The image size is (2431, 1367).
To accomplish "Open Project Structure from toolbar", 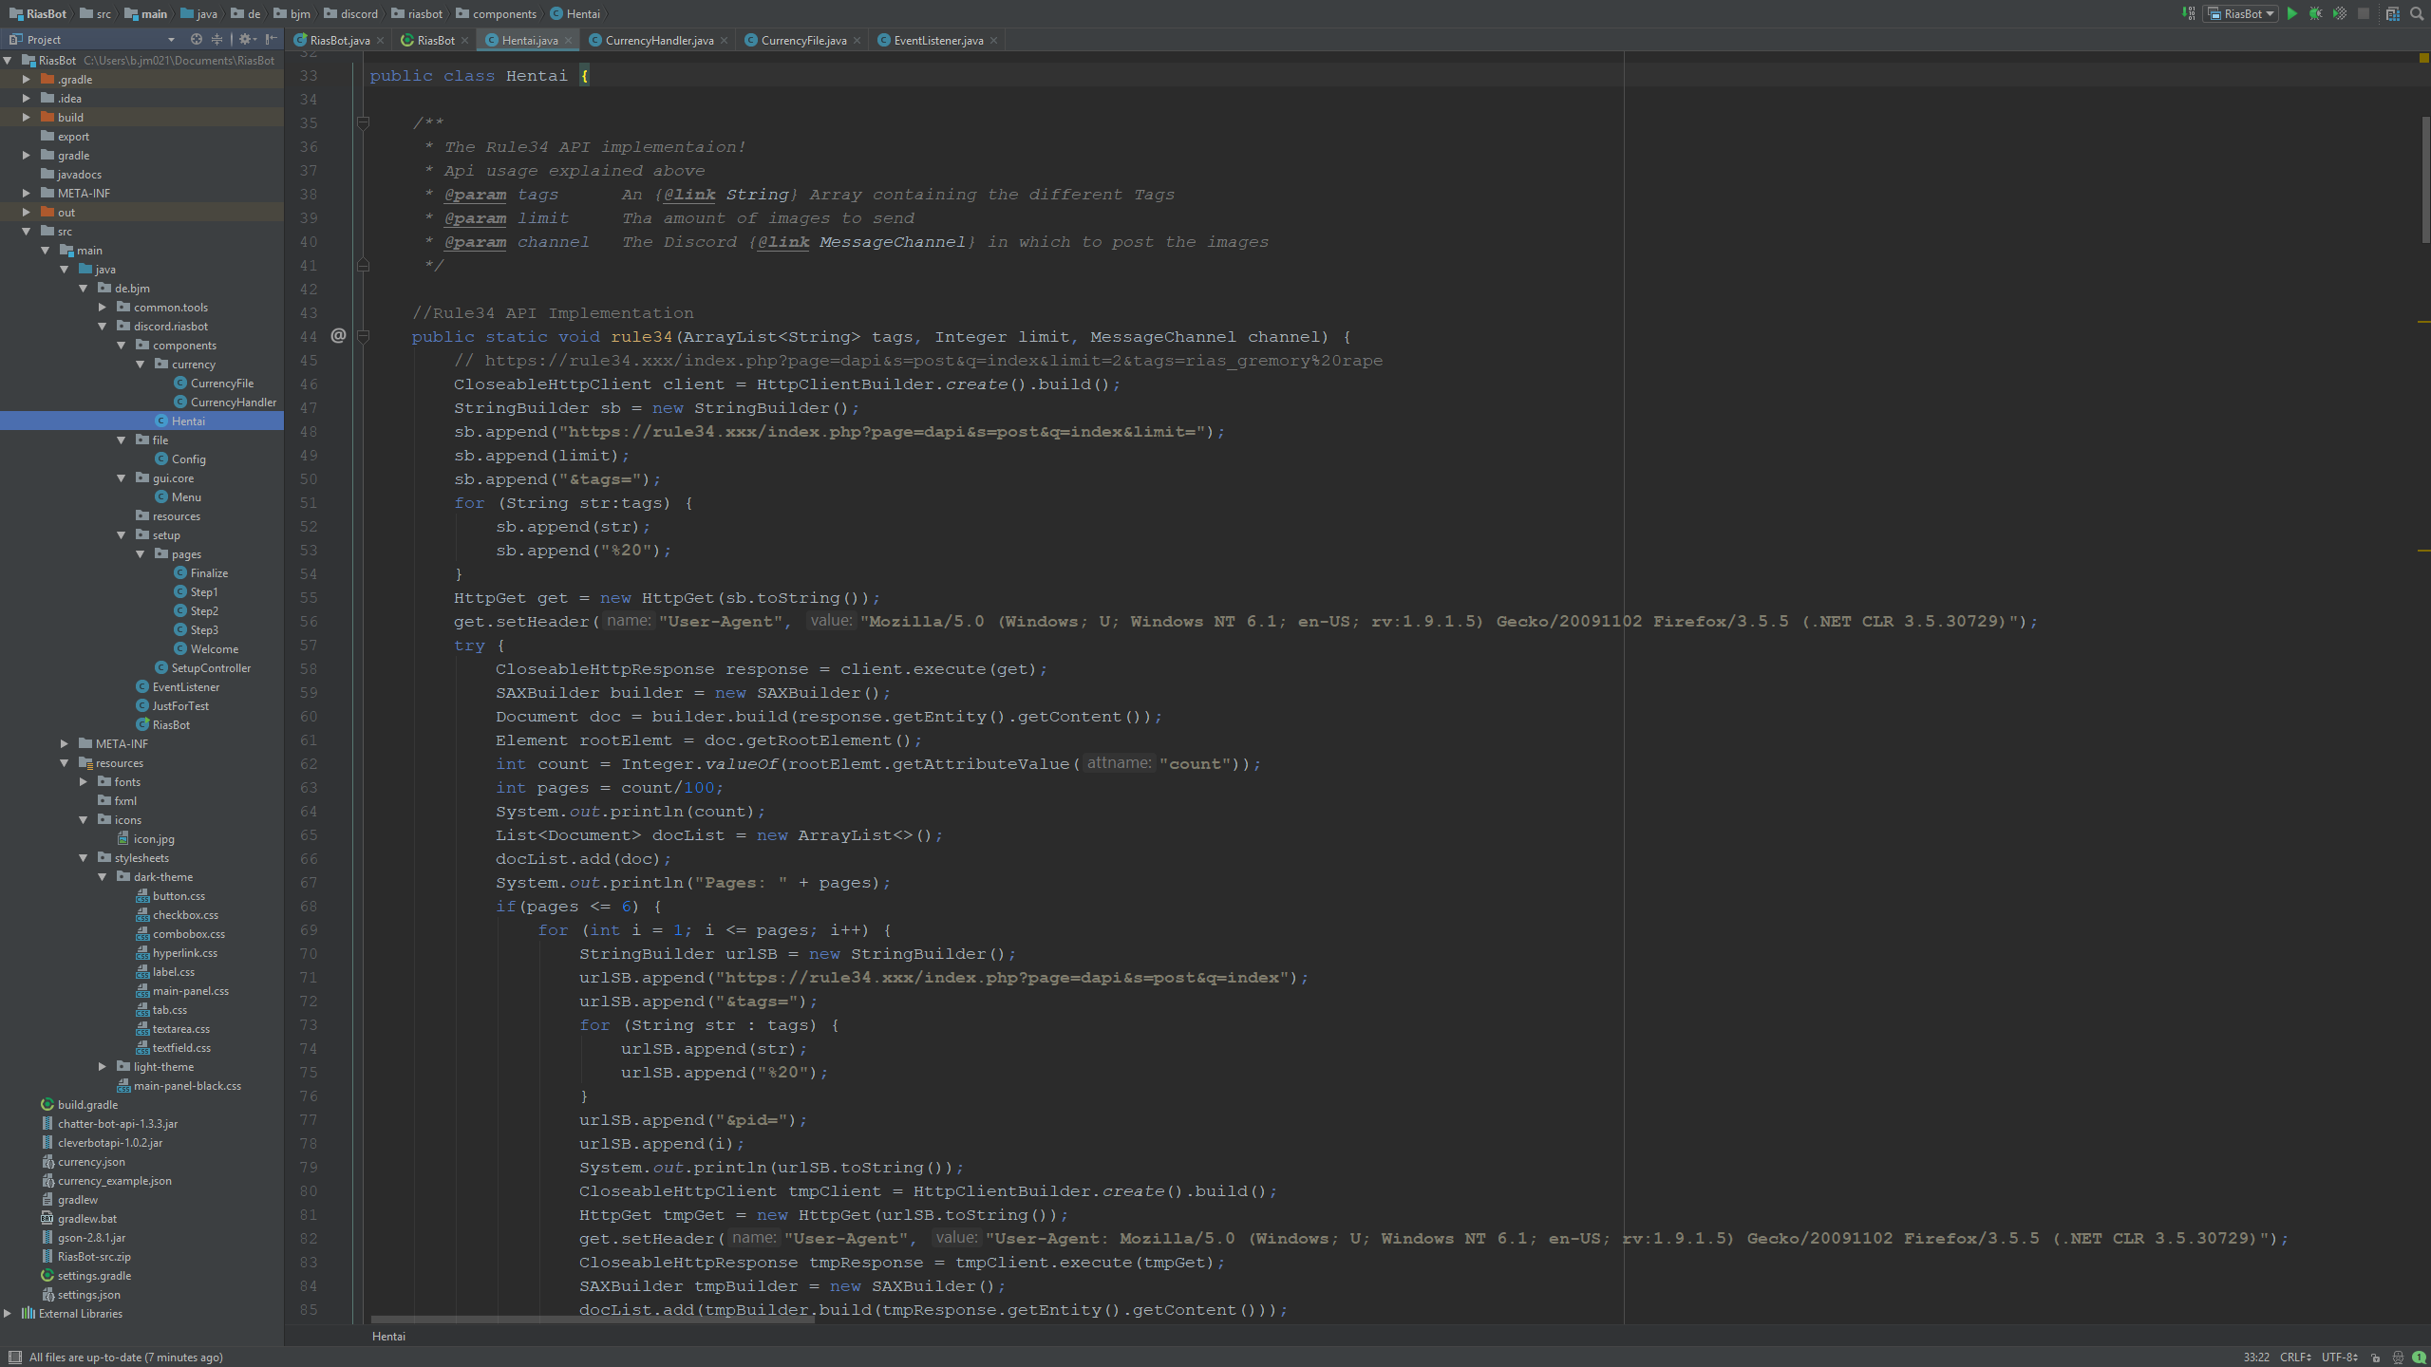I will 2392,13.
